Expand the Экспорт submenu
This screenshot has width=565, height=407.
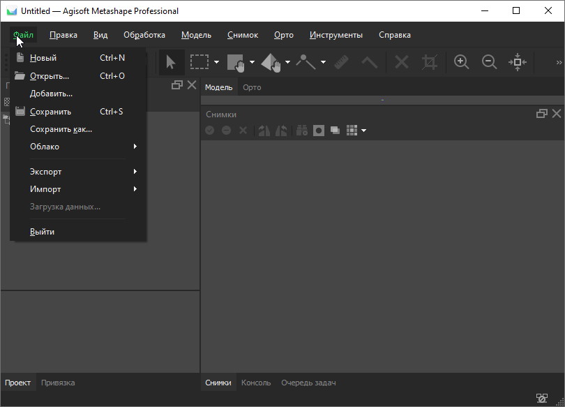tap(78, 172)
